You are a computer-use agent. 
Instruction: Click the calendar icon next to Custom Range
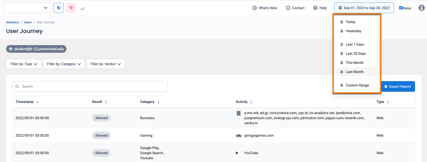point(342,85)
